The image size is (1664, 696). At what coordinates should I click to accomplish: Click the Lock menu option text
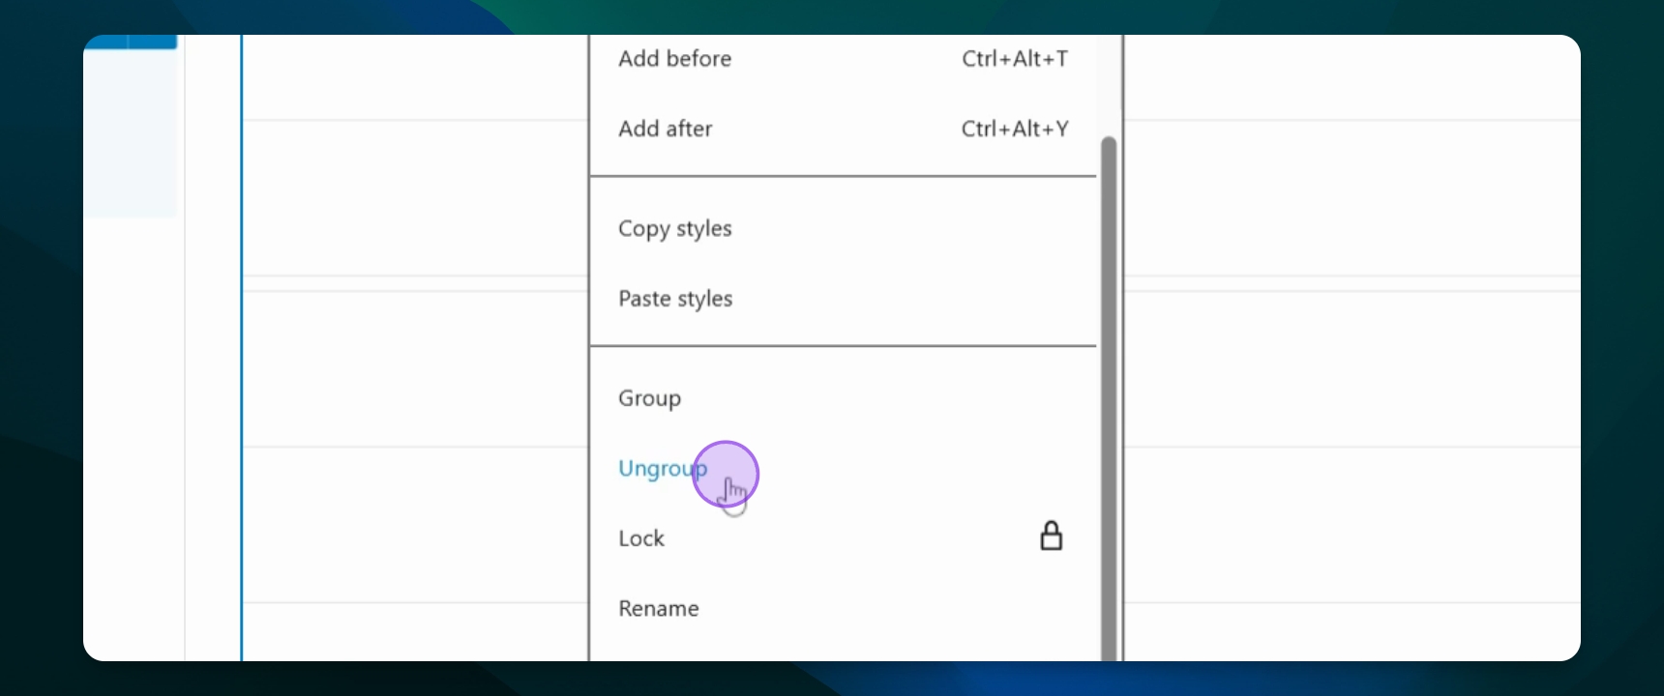[x=641, y=538]
